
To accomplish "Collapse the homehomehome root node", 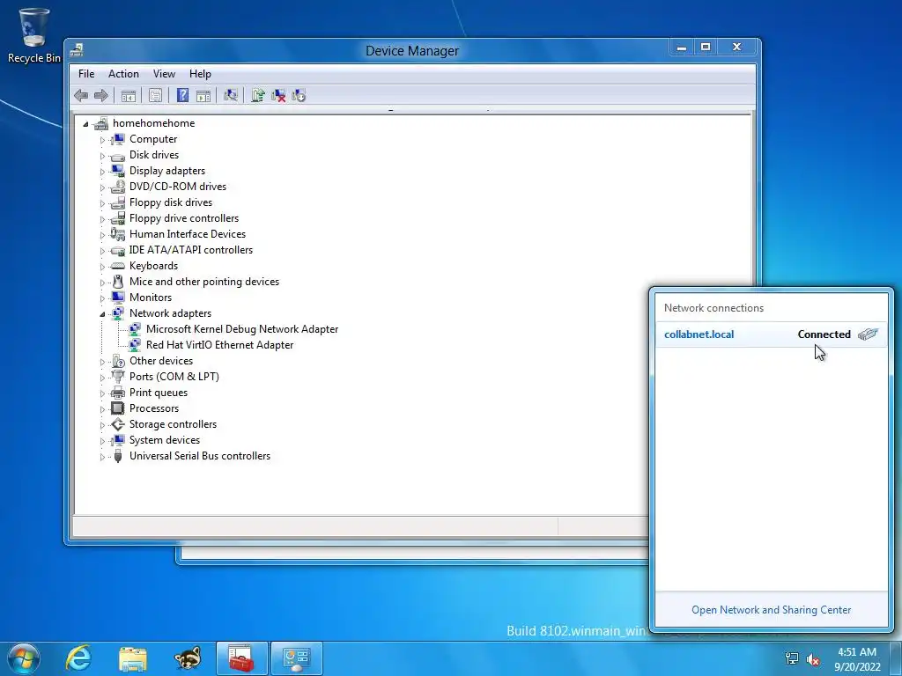I will (85, 123).
